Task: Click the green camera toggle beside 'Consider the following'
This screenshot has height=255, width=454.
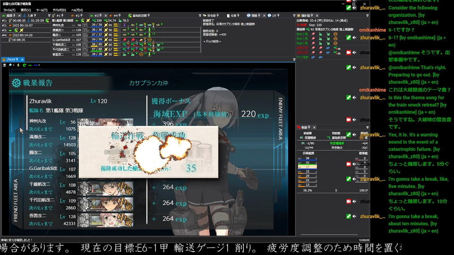Action: point(349,8)
